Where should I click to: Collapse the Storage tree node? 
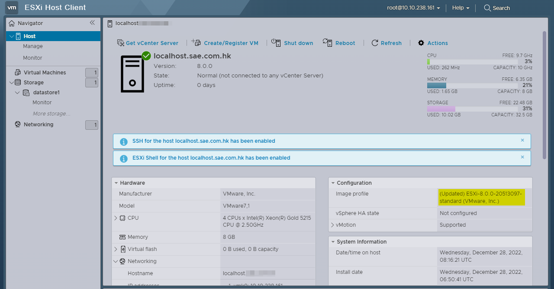pyautogui.click(x=11, y=82)
